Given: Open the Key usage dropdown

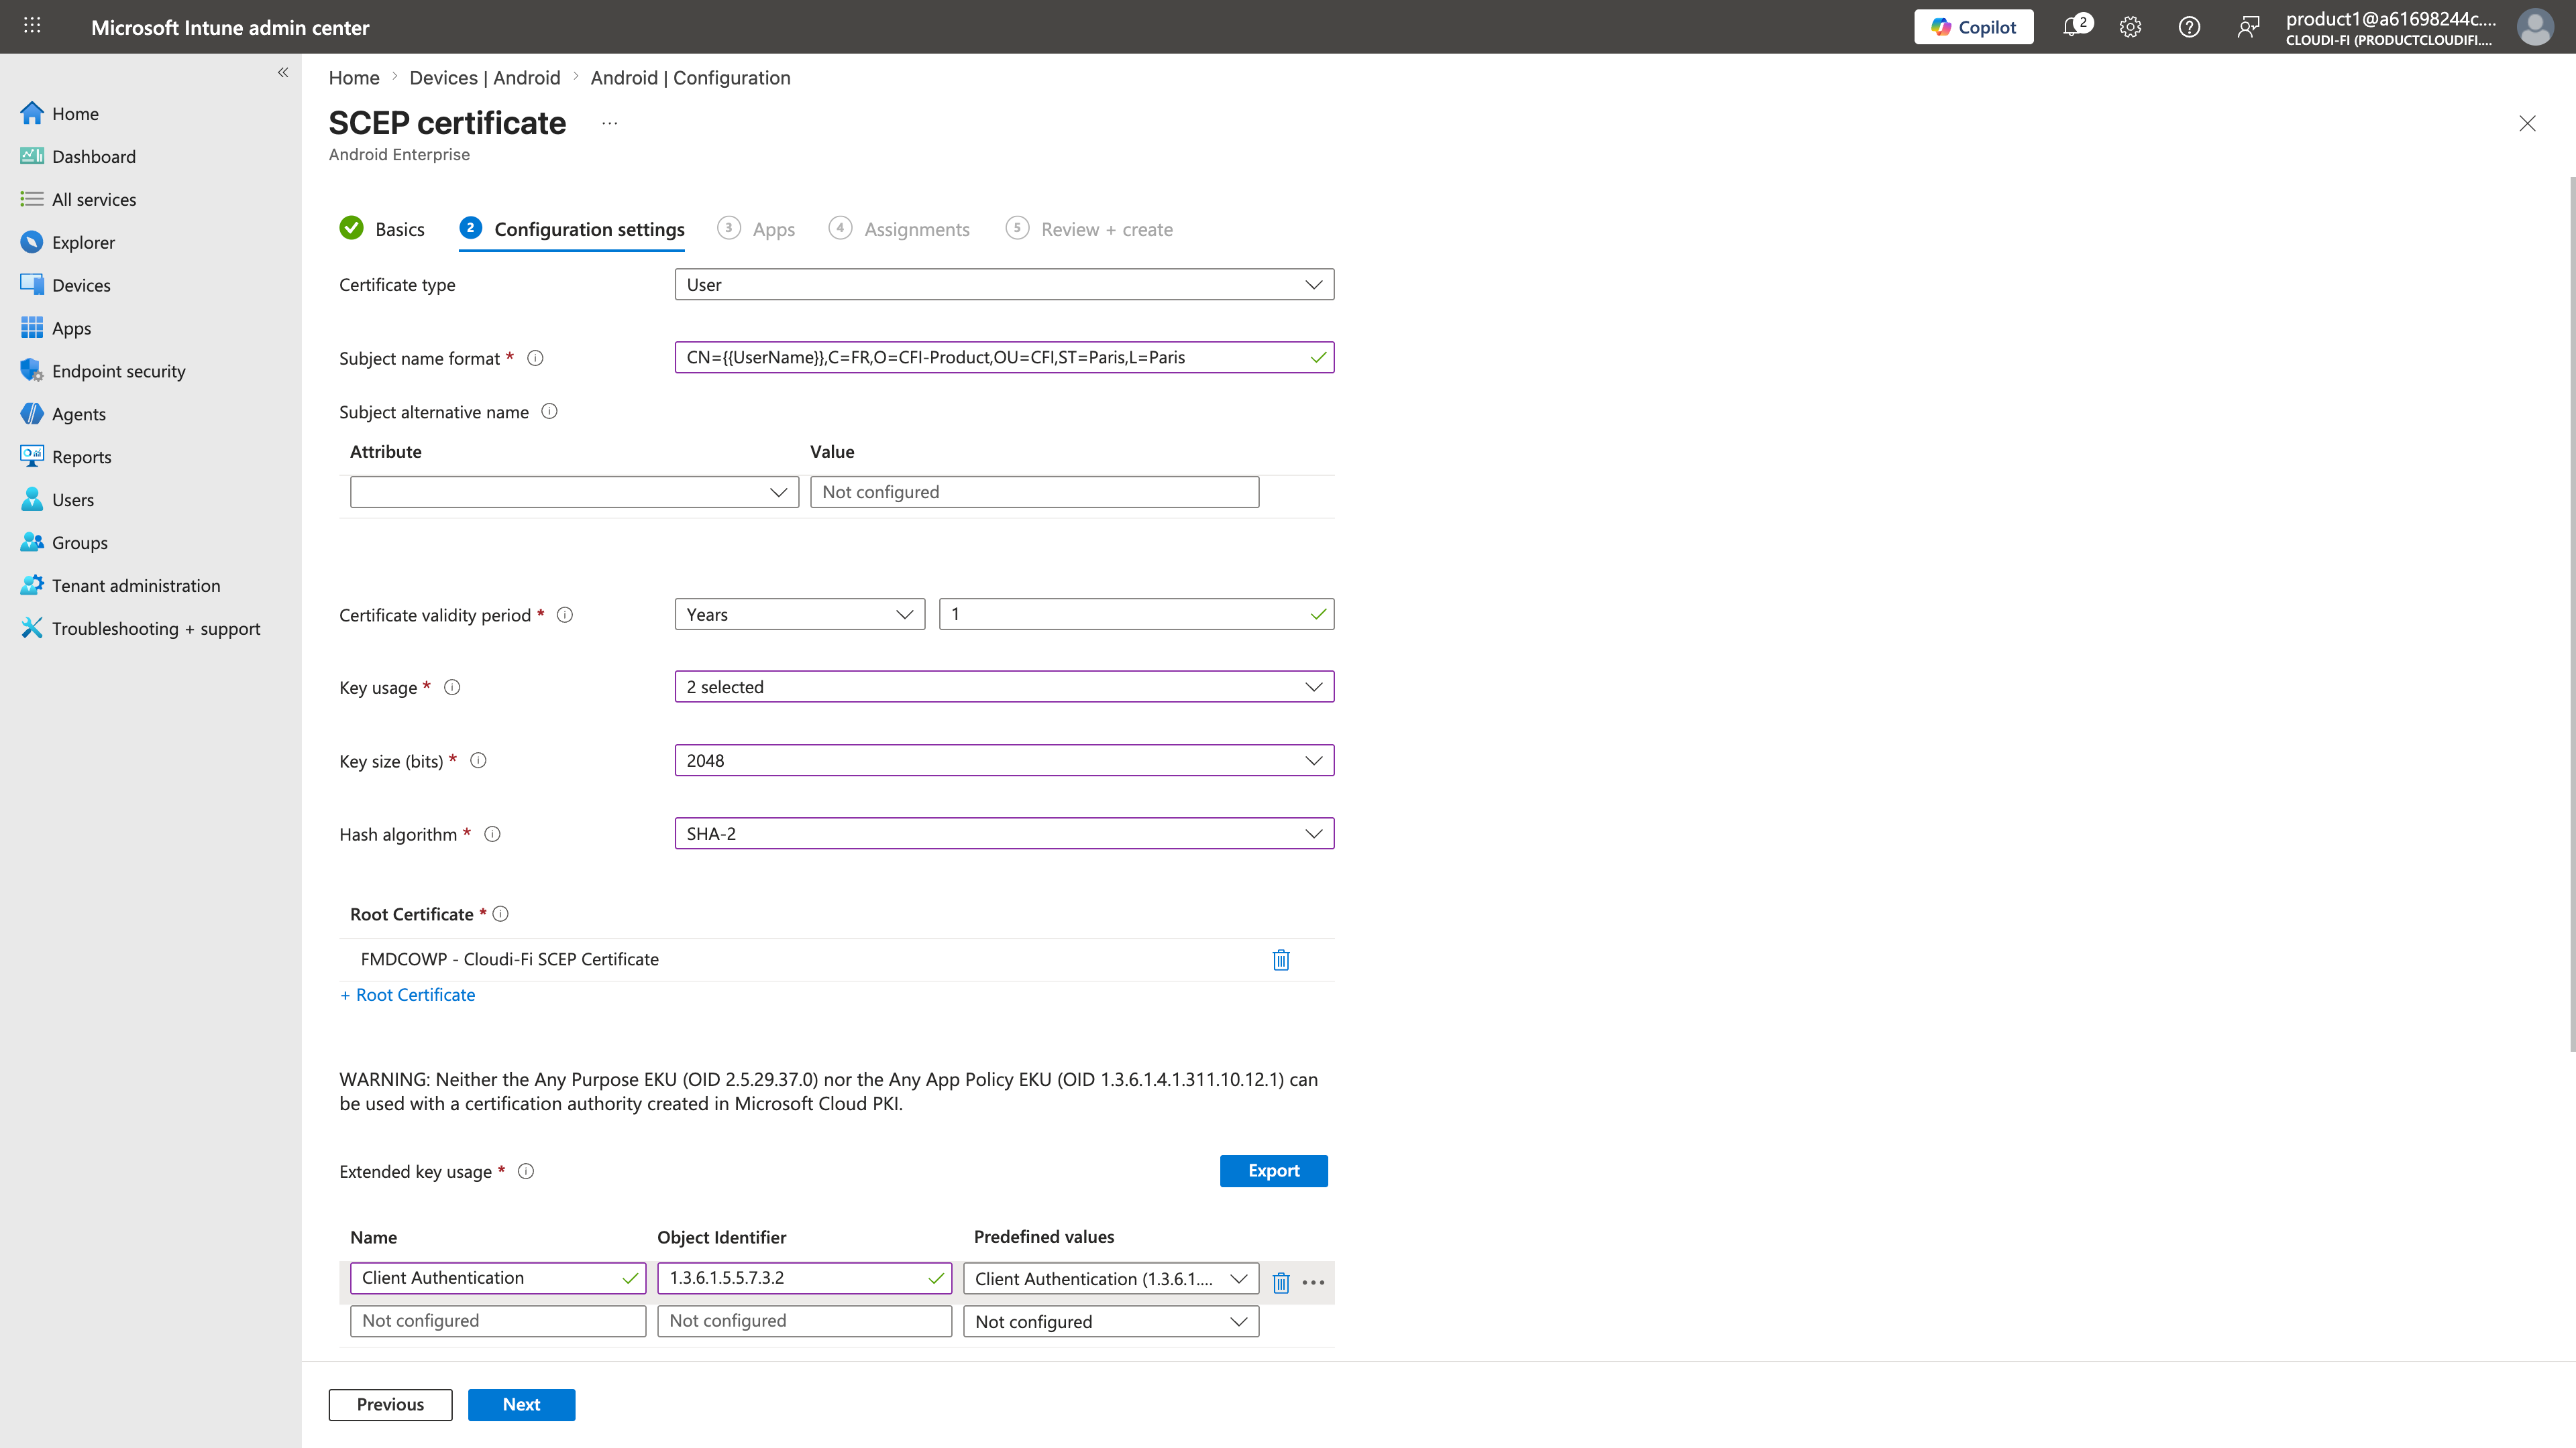Looking at the screenshot, I should (1004, 686).
